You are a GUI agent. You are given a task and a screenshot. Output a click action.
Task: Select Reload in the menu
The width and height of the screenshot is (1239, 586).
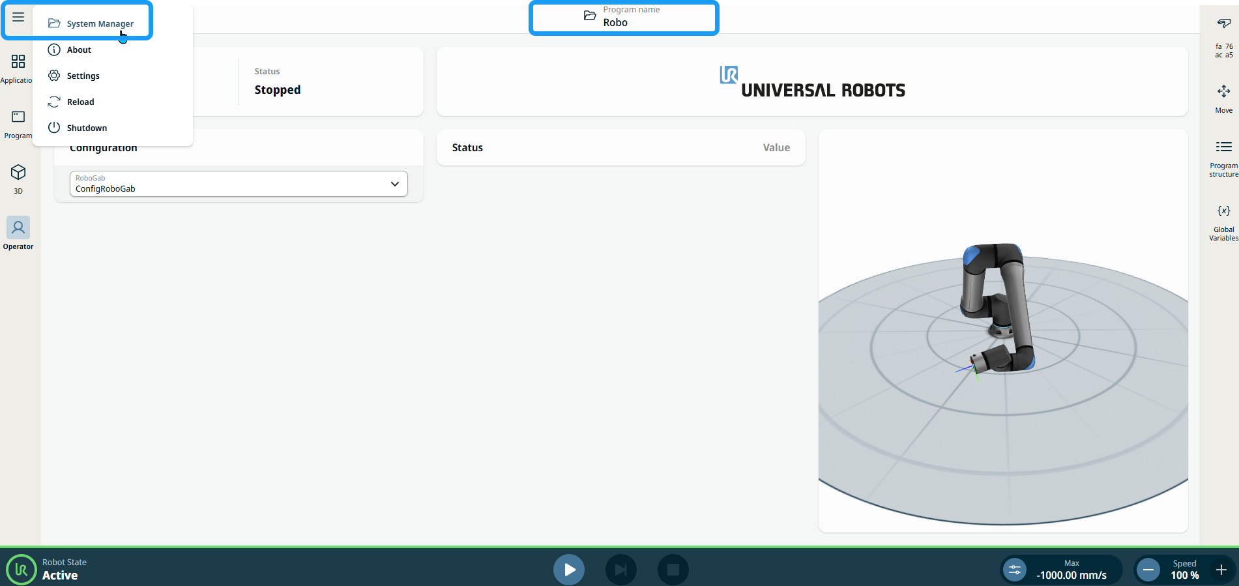pos(80,102)
